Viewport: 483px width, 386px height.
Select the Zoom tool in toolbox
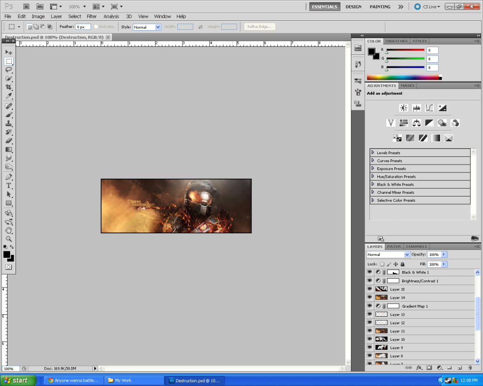(x=8, y=239)
